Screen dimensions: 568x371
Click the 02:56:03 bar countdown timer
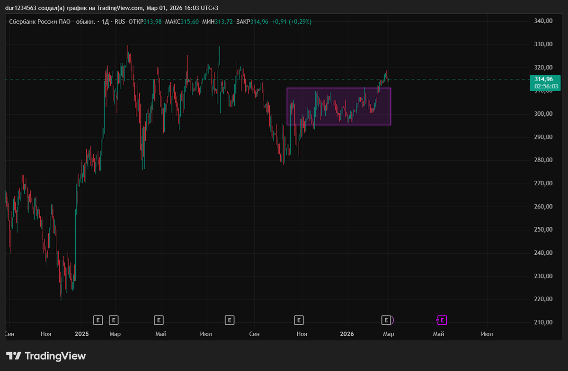click(547, 87)
